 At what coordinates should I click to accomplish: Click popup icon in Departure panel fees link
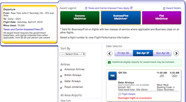tap(41, 29)
